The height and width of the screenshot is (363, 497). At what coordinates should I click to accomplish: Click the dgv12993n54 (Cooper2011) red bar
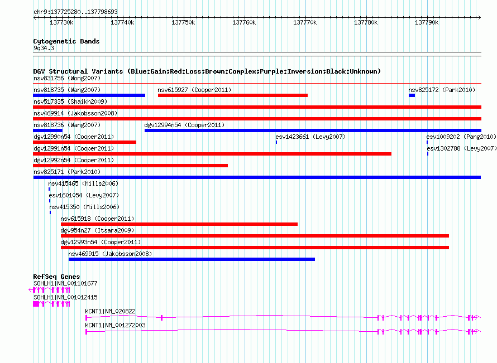pos(255,248)
